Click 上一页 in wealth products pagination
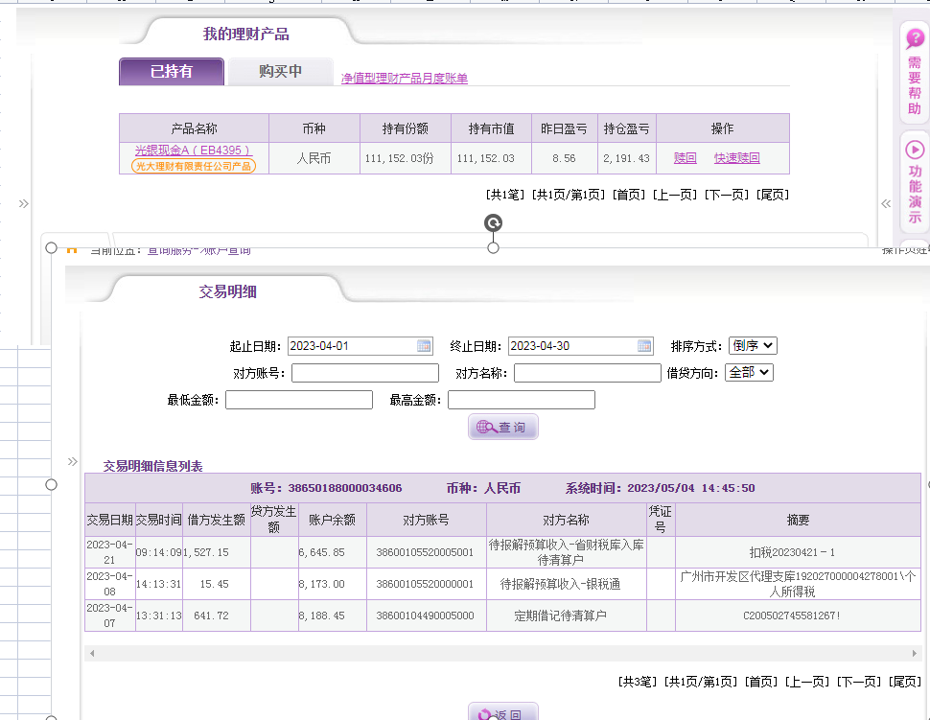The height and width of the screenshot is (720, 930). (x=675, y=195)
